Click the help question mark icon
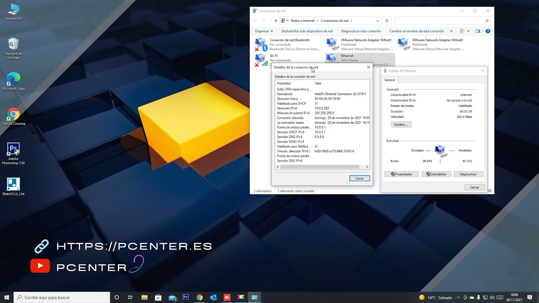Viewport: 539px width, 303px height. (488, 31)
